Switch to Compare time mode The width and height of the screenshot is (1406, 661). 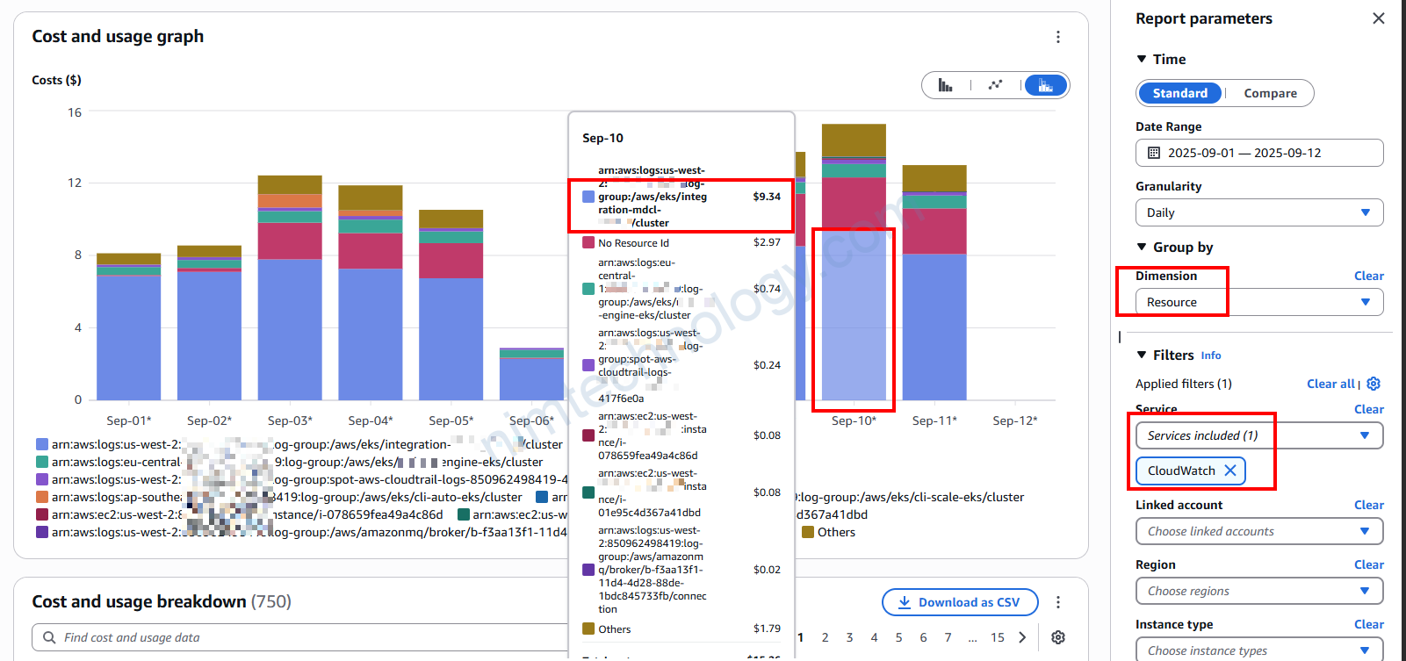click(x=1270, y=93)
